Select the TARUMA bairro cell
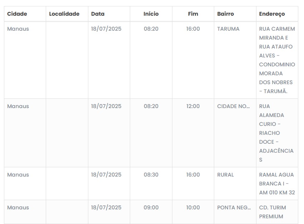Image resolution: width=304 pixels, height=224 pixels. point(228,29)
